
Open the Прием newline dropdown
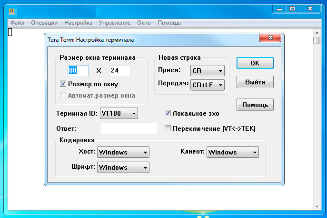(x=207, y=71)
